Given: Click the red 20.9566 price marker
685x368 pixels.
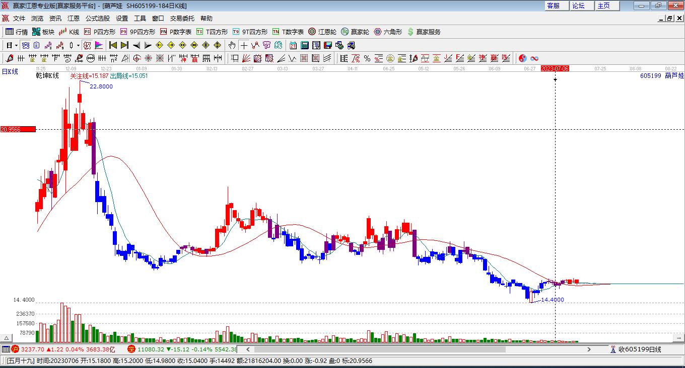Looking at the screenshot, I should point(18,129).
